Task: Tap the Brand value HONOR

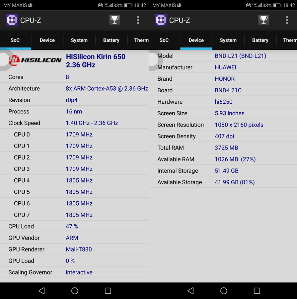Action: pyautogui.click(x=225, y=79)
